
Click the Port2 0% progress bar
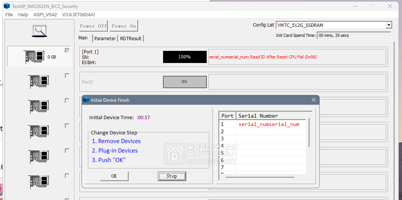pyautogui.click(x=185, y=82)
